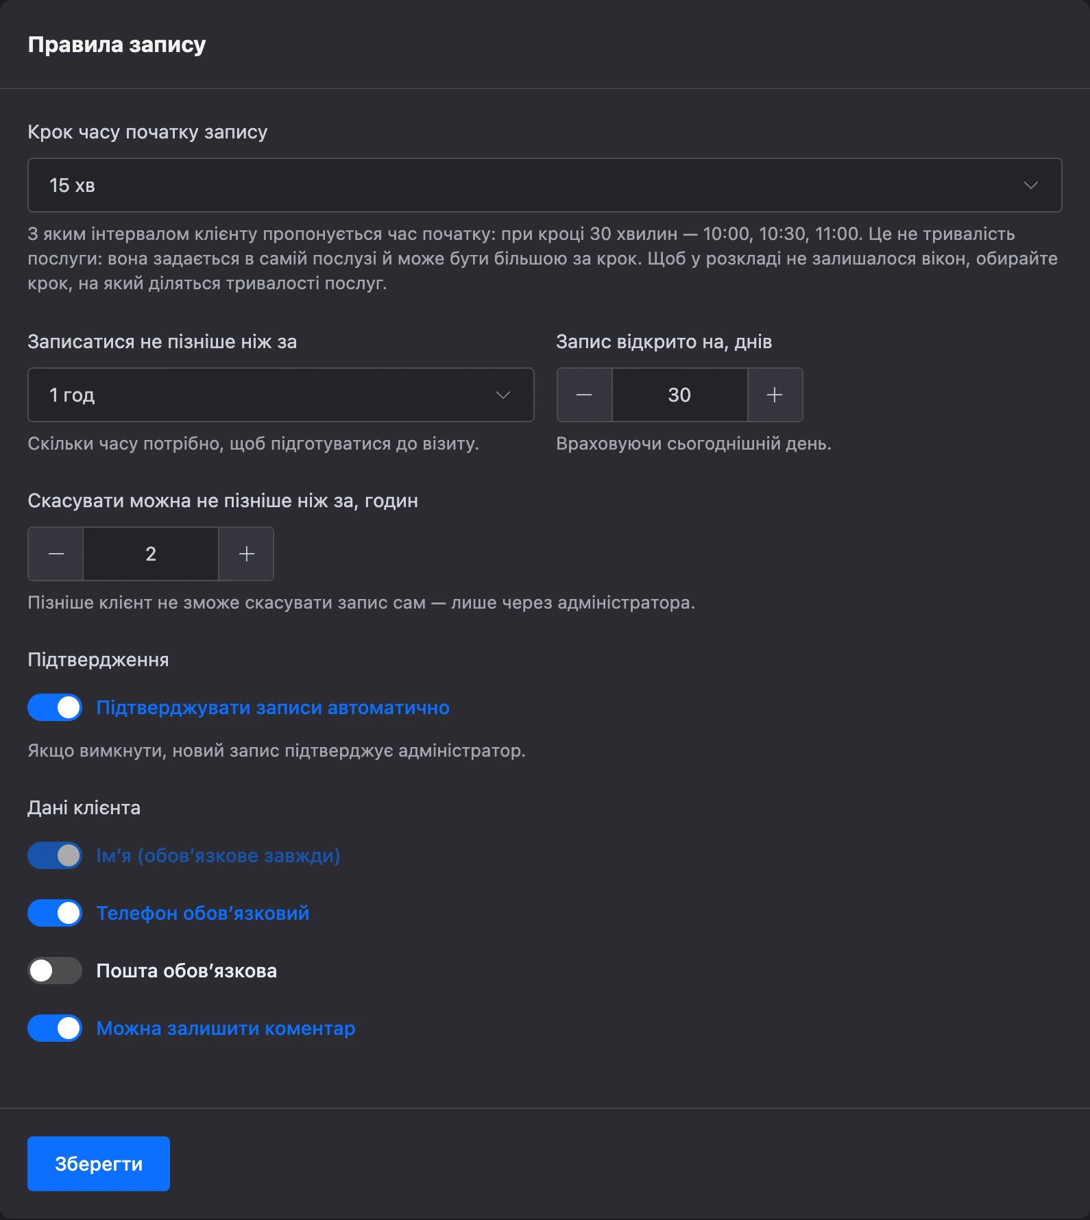Expand the 1 год booking lead dropdown
Image resolution: width=1090 pixels, height=1220 pixels.
[280, 395]
